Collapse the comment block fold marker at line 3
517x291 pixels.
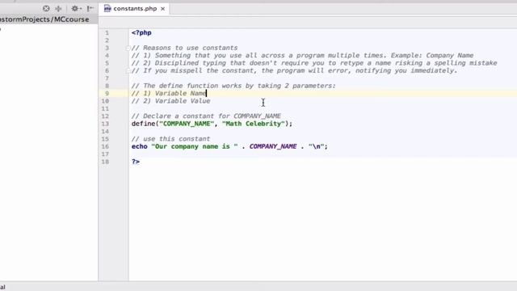pyautogui.click(x=128, y=48)
